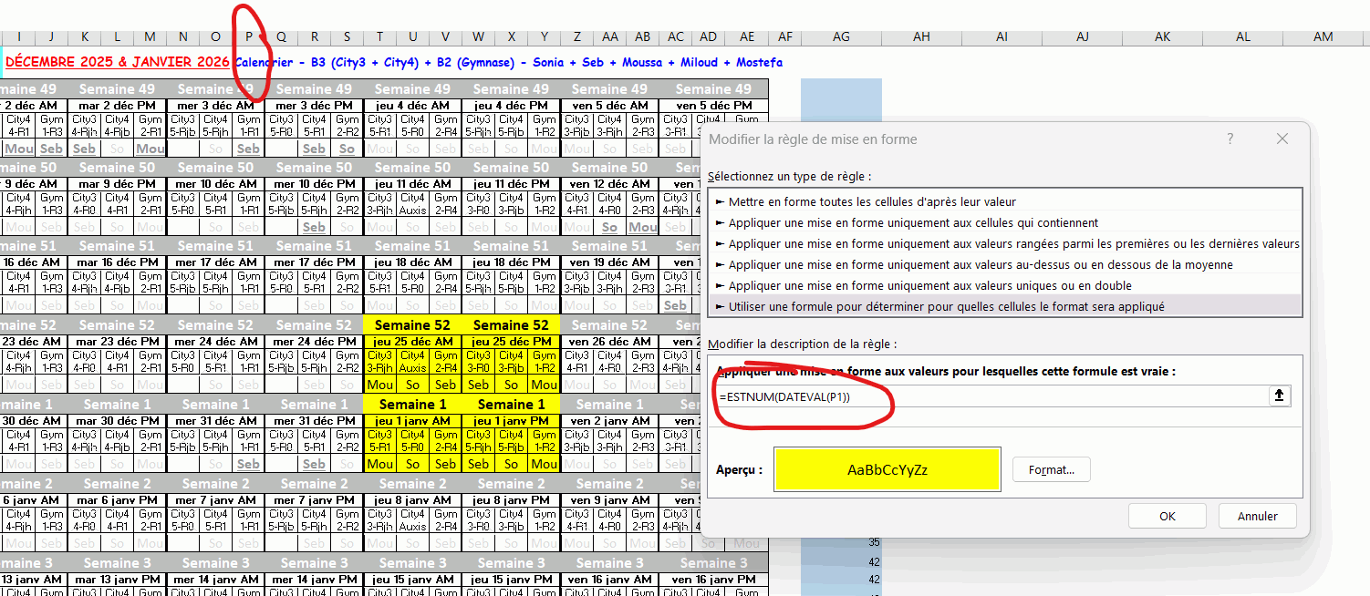Select the yellow 'jeu 25 déc AM' cell
The height and width of the screenshot is (596, 1370).
pyautogui.click(x=412, y=342)
